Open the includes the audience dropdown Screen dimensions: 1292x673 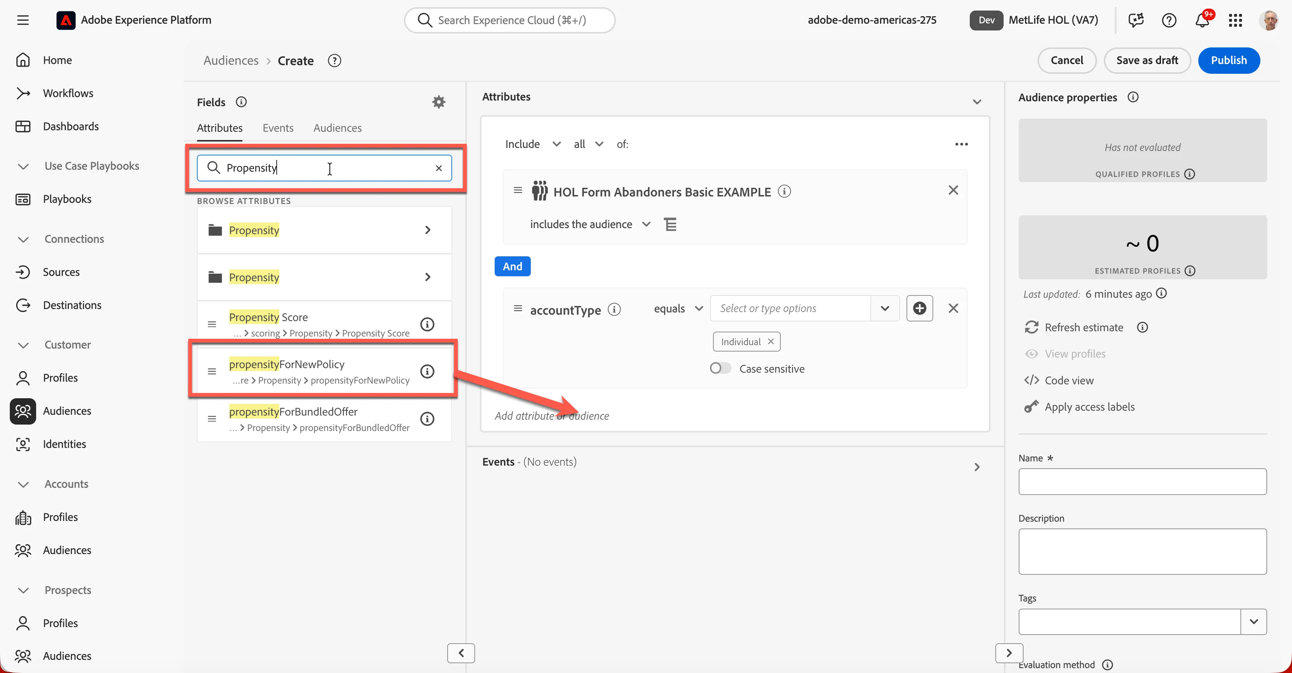[x=590, y=225]
